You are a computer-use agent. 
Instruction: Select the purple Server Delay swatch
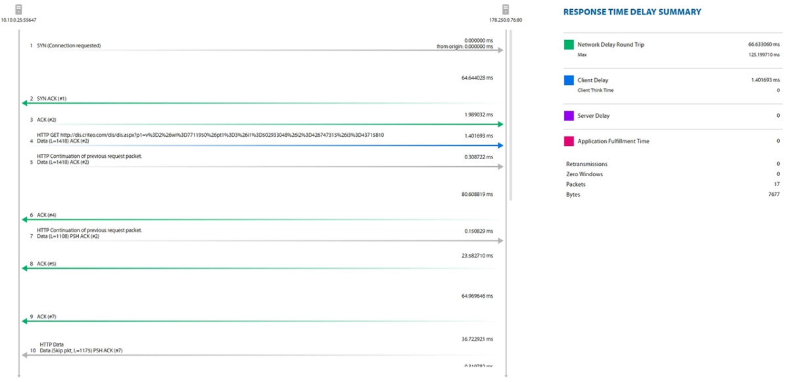[x=569, y=116]
